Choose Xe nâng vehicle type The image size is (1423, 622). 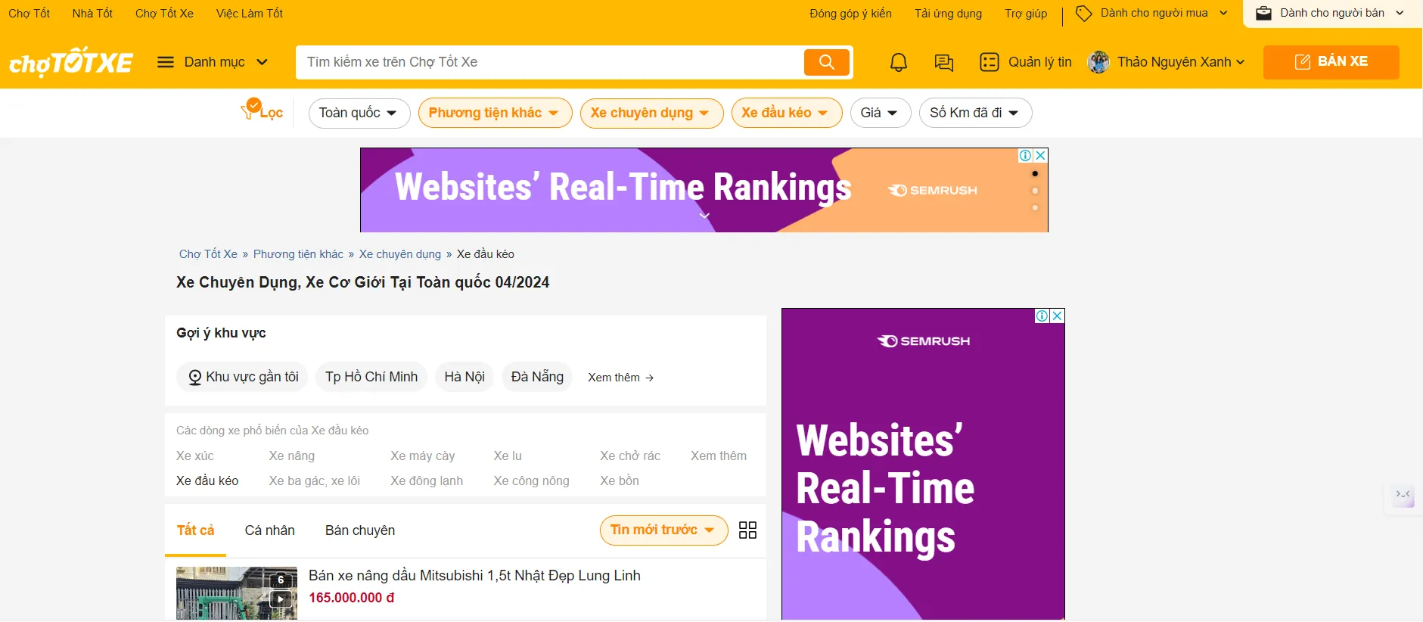pyautogui.click(x=292, y=456)
